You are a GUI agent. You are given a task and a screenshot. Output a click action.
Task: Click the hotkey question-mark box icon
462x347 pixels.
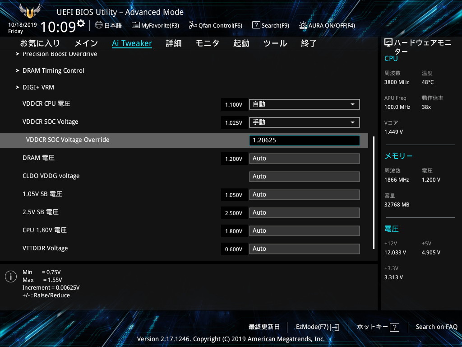coord(394,327)
